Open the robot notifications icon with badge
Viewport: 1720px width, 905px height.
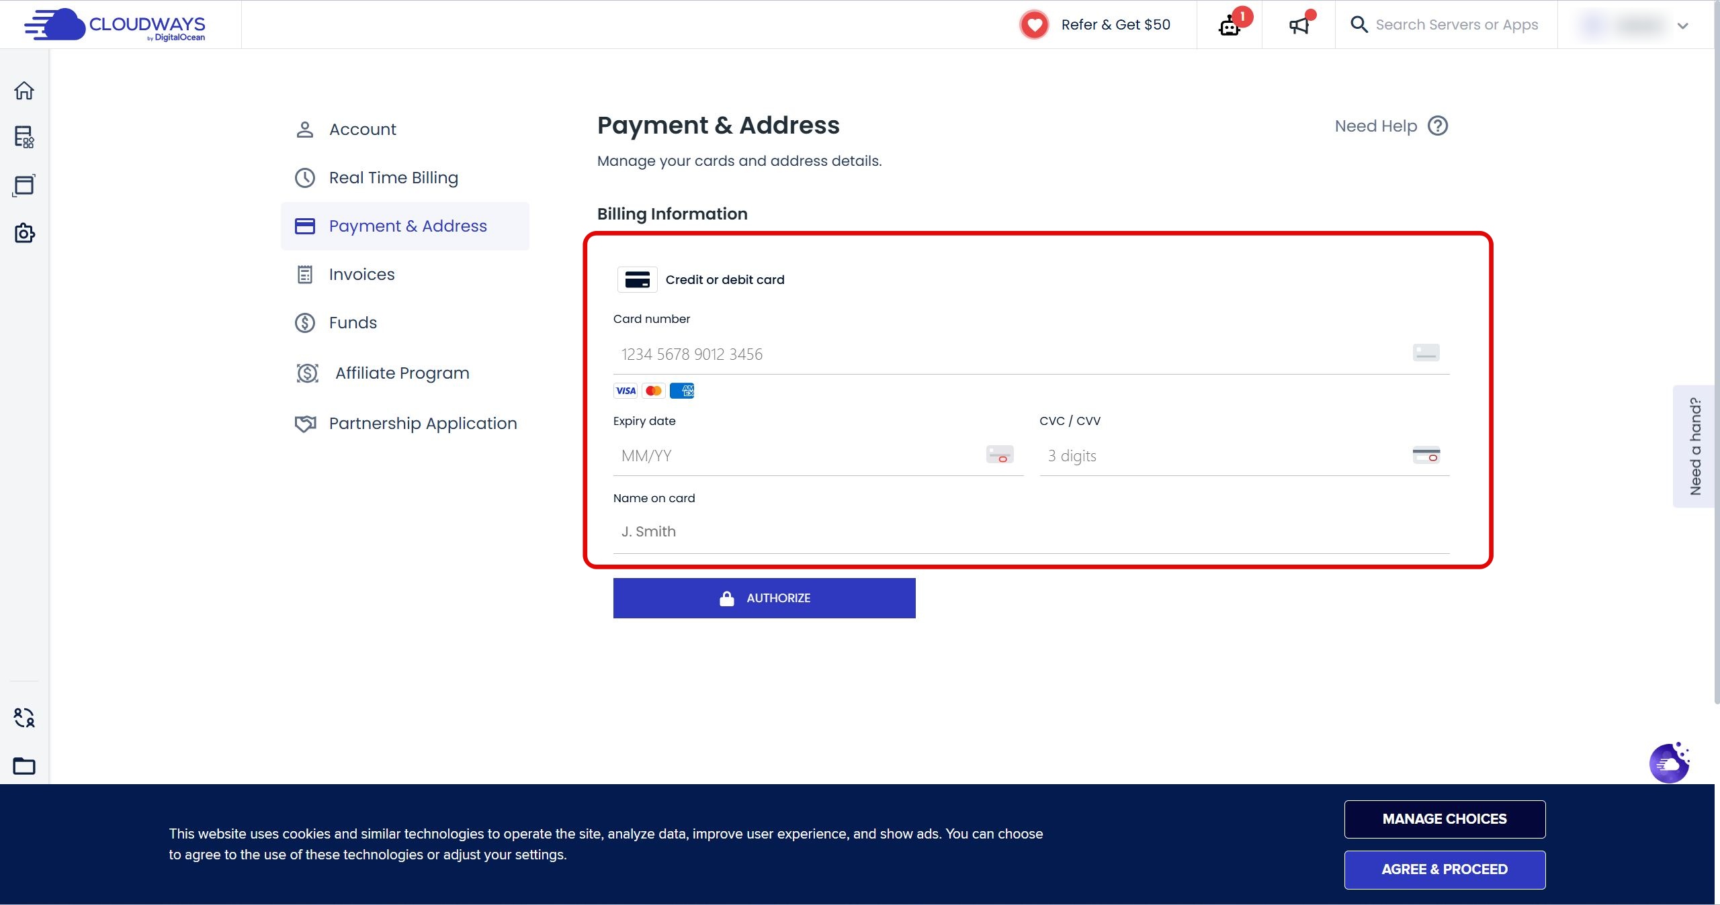1230,26
